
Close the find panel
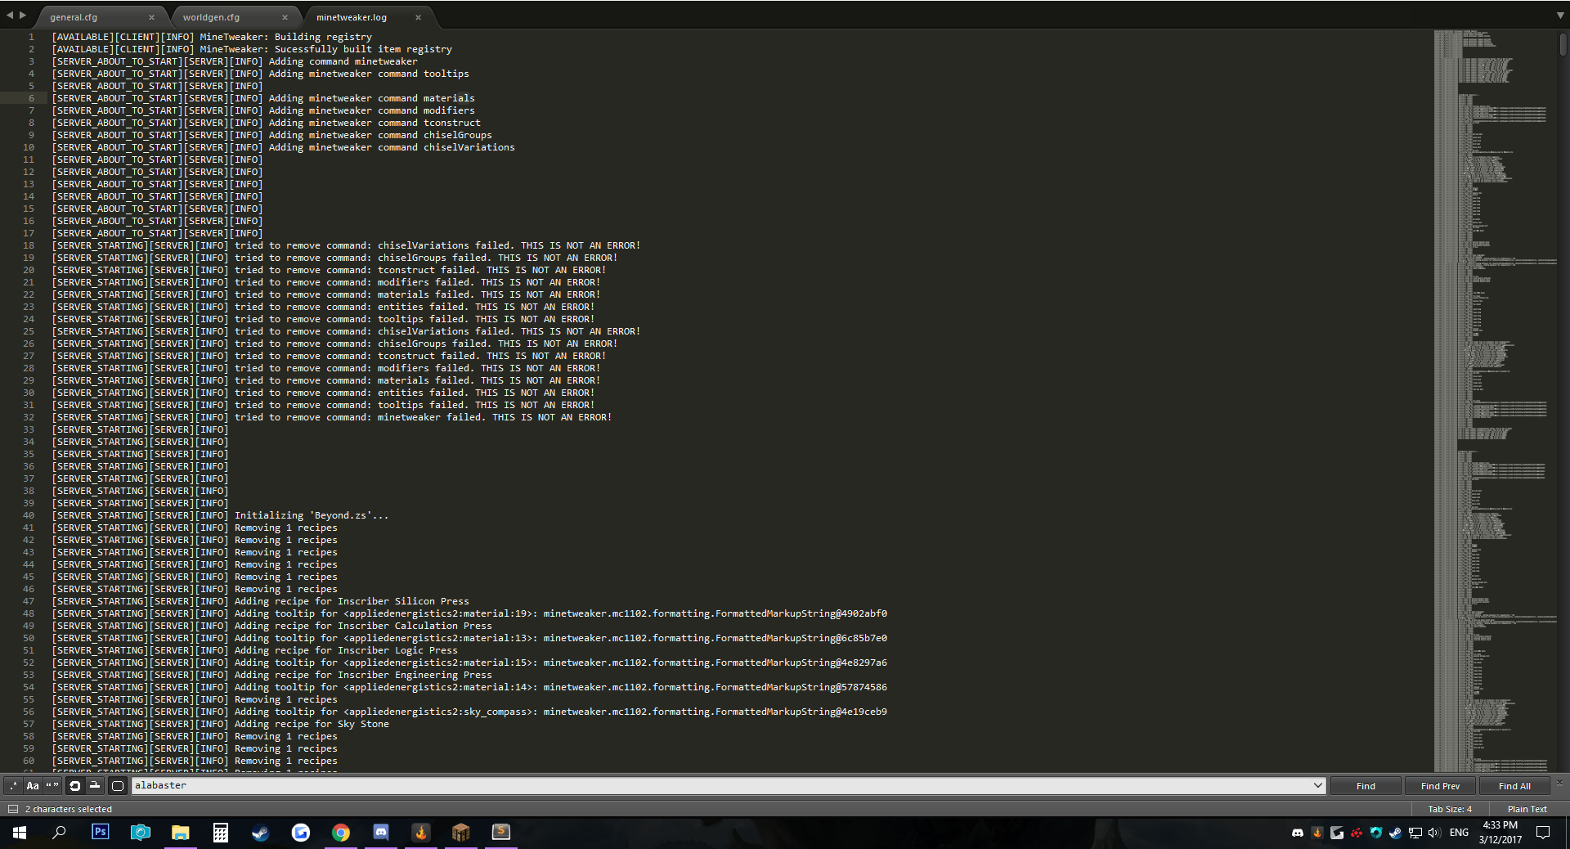point(1559,783)
